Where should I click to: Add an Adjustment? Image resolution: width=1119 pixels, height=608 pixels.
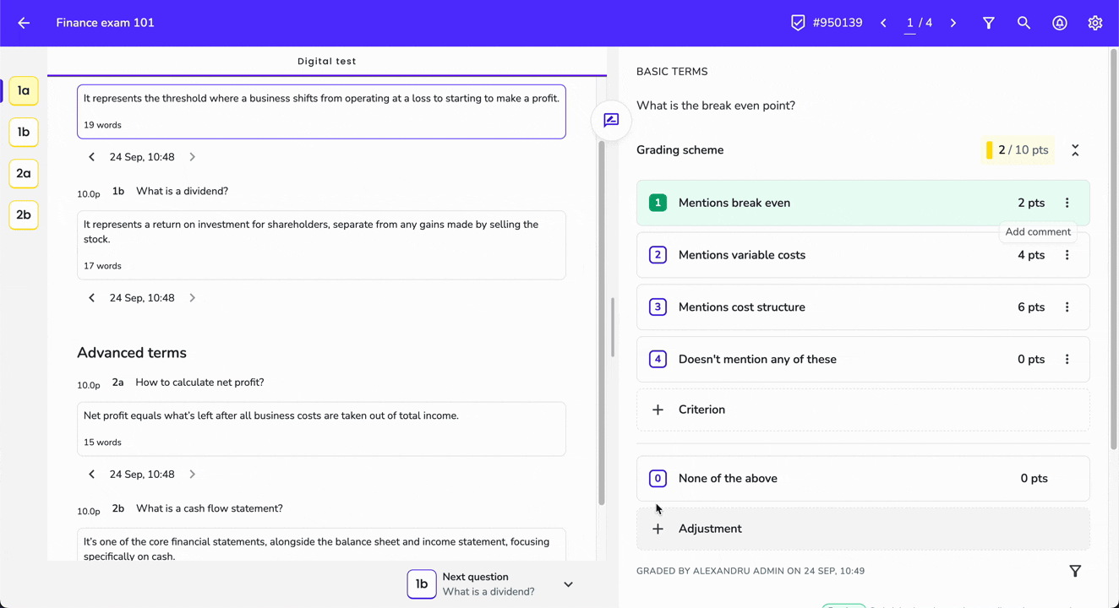tap(863, 529)
